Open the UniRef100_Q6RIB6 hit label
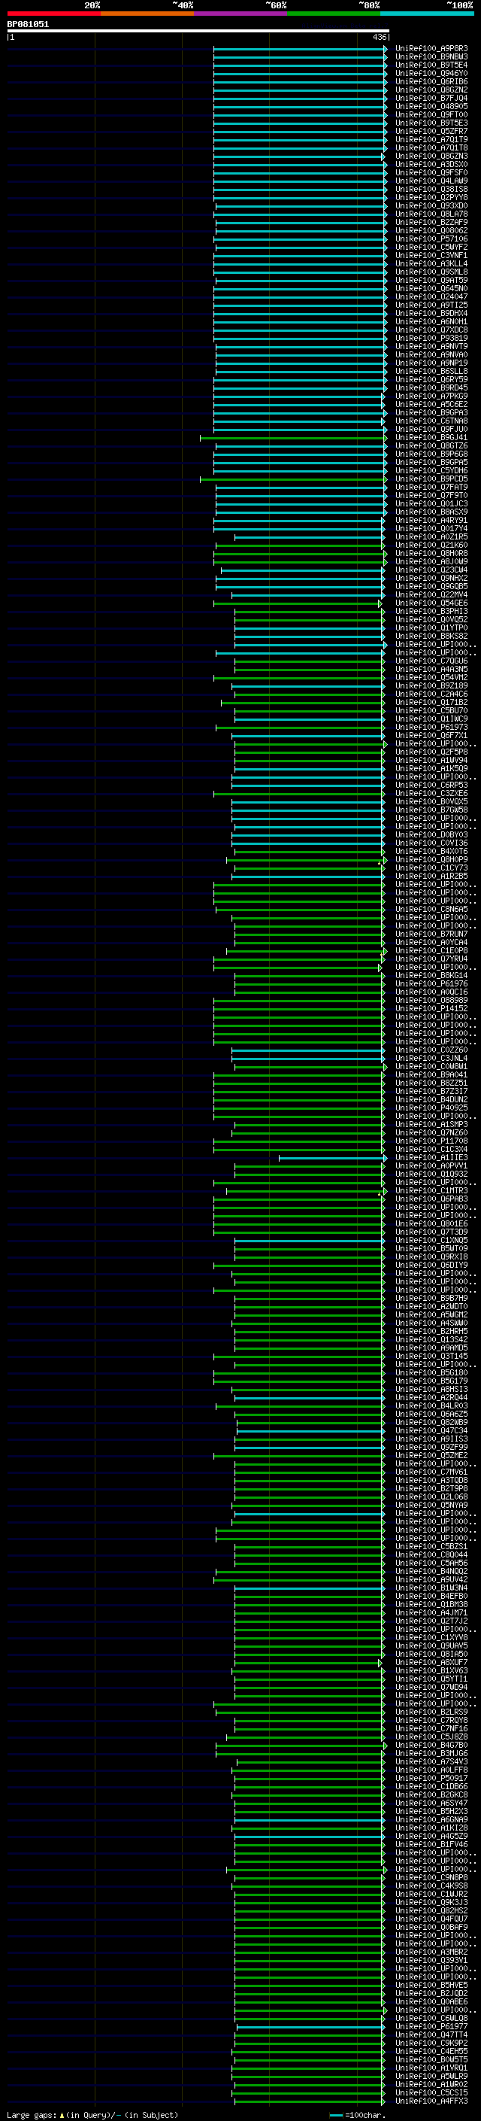The width and height of the screenshot is (481, 2121). coord(431,81)
